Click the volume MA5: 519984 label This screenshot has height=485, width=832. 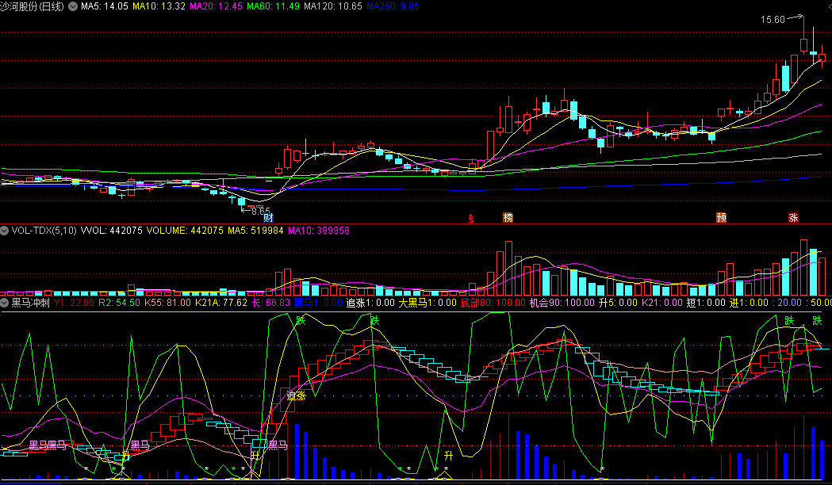tap(255, 231)
